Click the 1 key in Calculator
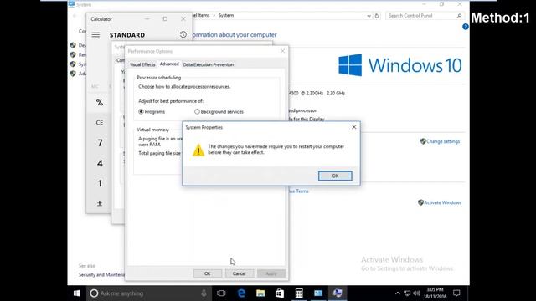 point(100,183)
